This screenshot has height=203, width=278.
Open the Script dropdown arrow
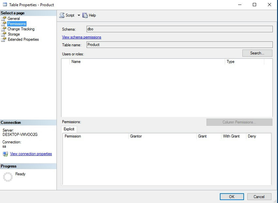(79, 15)
